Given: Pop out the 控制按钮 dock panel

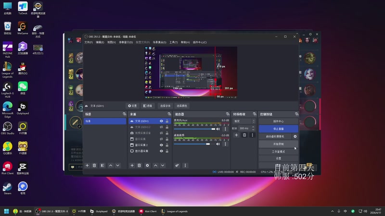Looking at the screenshot, I should tap(296, 114).
